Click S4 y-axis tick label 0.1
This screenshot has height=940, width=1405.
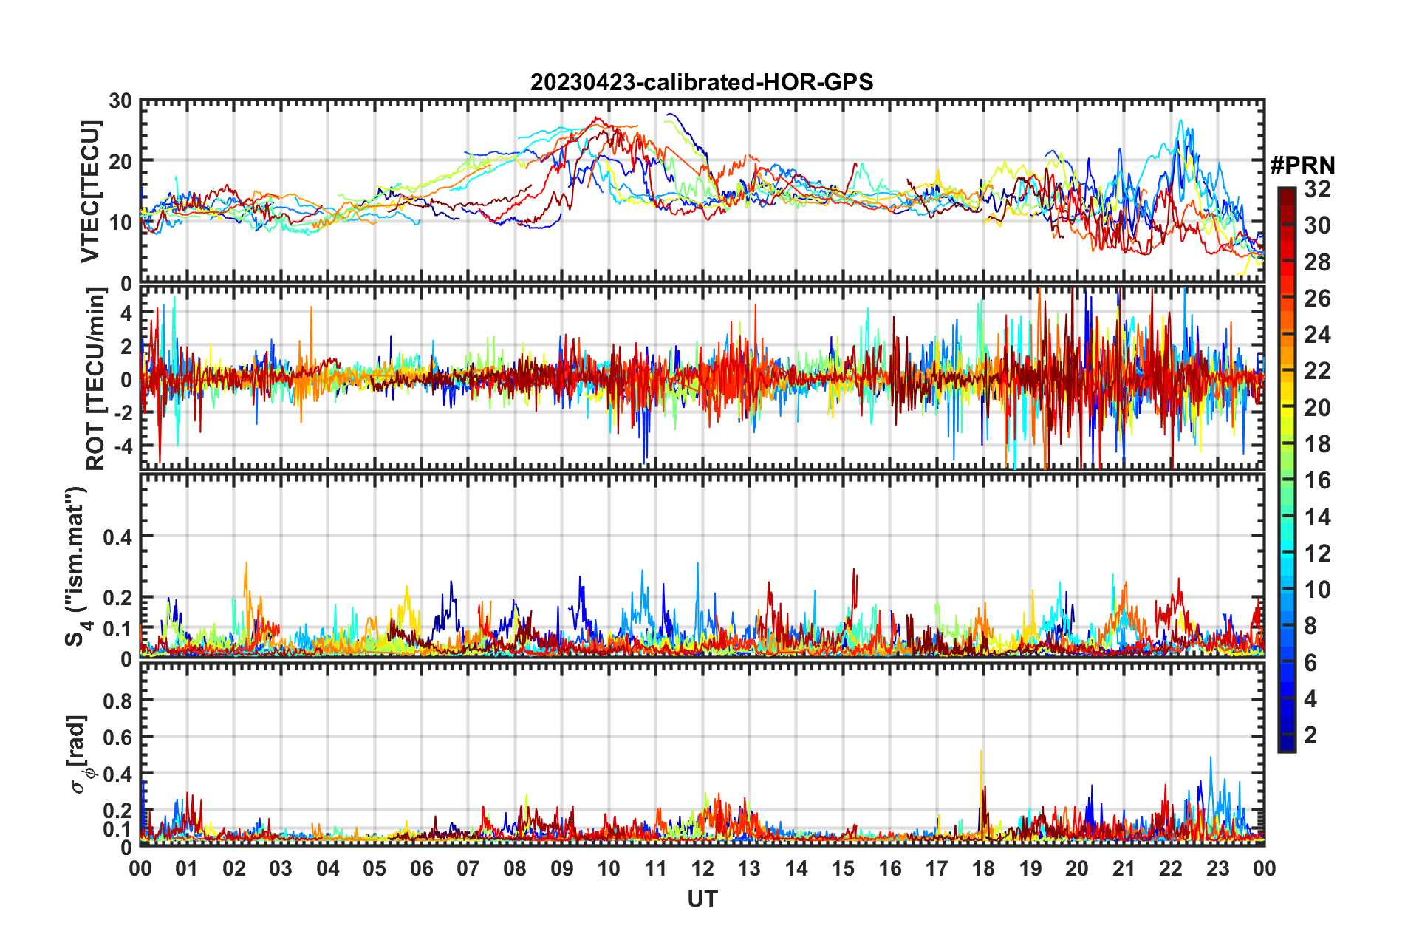(117, 629)
